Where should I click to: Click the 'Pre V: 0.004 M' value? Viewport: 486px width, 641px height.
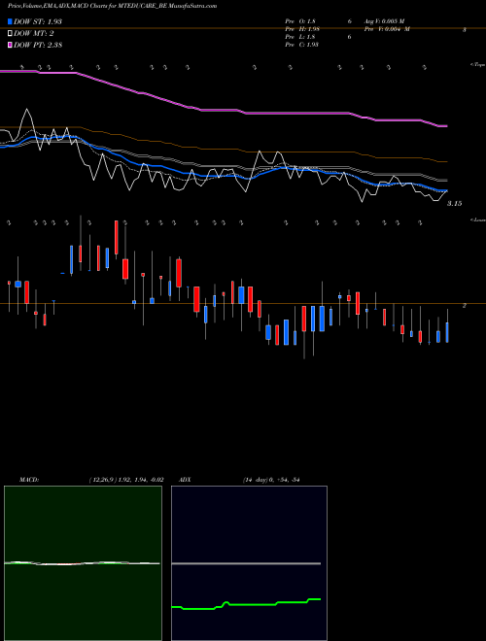click(387, 29)
